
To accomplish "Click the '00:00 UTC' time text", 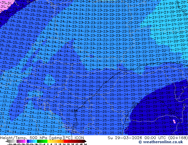I will point(156,138).
